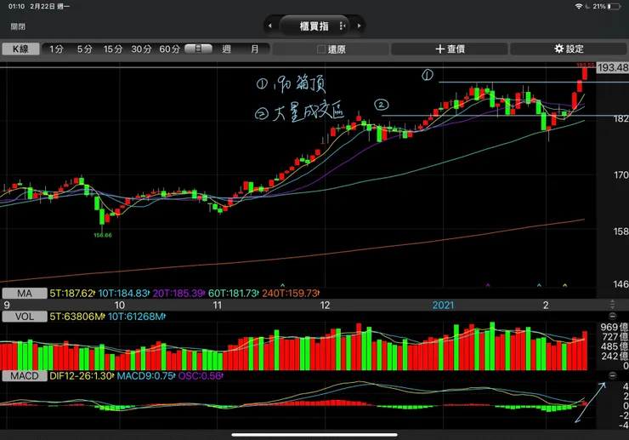Tap the 櫃買指 title
Viewport: 629px width, 440px height.
coord(314,26)
